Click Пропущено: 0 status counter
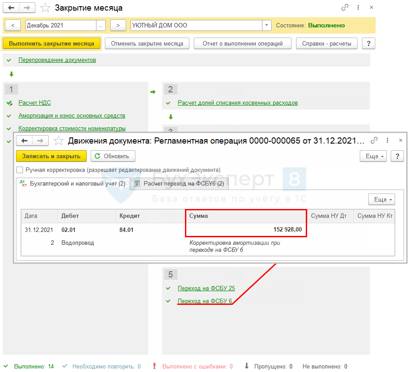Screen dimensions: 408x372 pyautogui.click(x=273, y=367)
